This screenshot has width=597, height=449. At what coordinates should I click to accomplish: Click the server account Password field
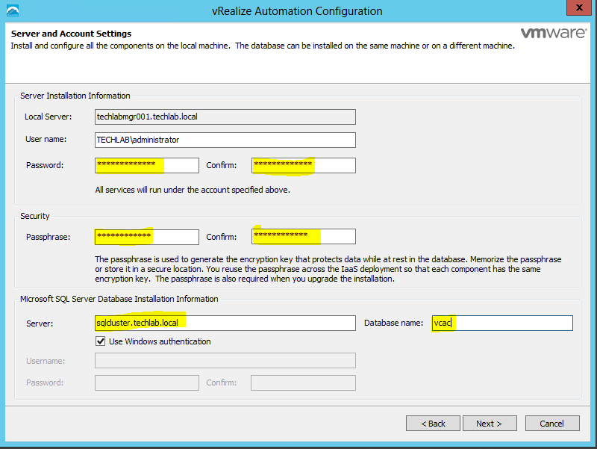(x=146, y=165)
